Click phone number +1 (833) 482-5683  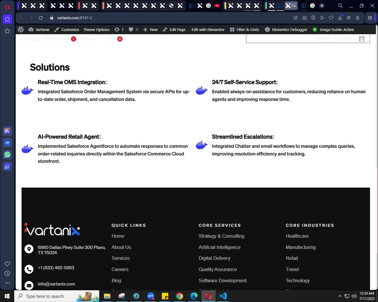click(56, 268)
